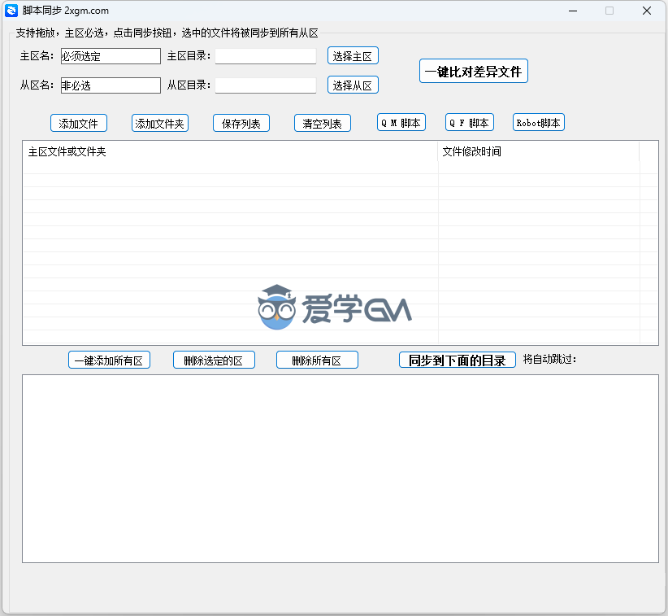Click 添加文件 to add a file
The height and width of the screenshot is (616, 668).
(x=79, y=124)
